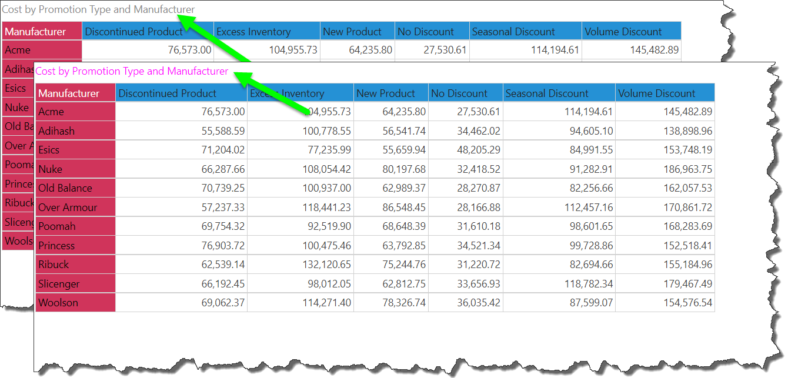Image resolution: width=788 pixels, height=378 pixels.
Task: Select the Esics row label in the back table
Action: coord(18,88)
